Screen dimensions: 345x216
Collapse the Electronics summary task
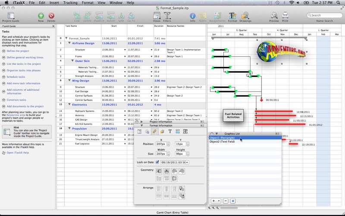69,105
